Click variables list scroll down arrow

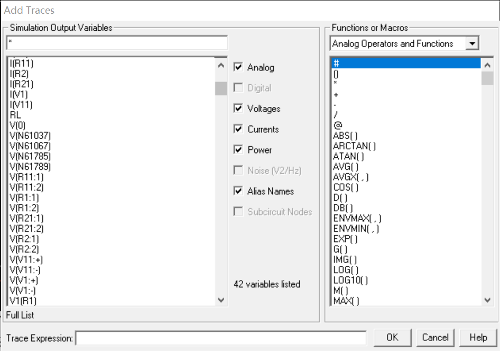point(221,300)
